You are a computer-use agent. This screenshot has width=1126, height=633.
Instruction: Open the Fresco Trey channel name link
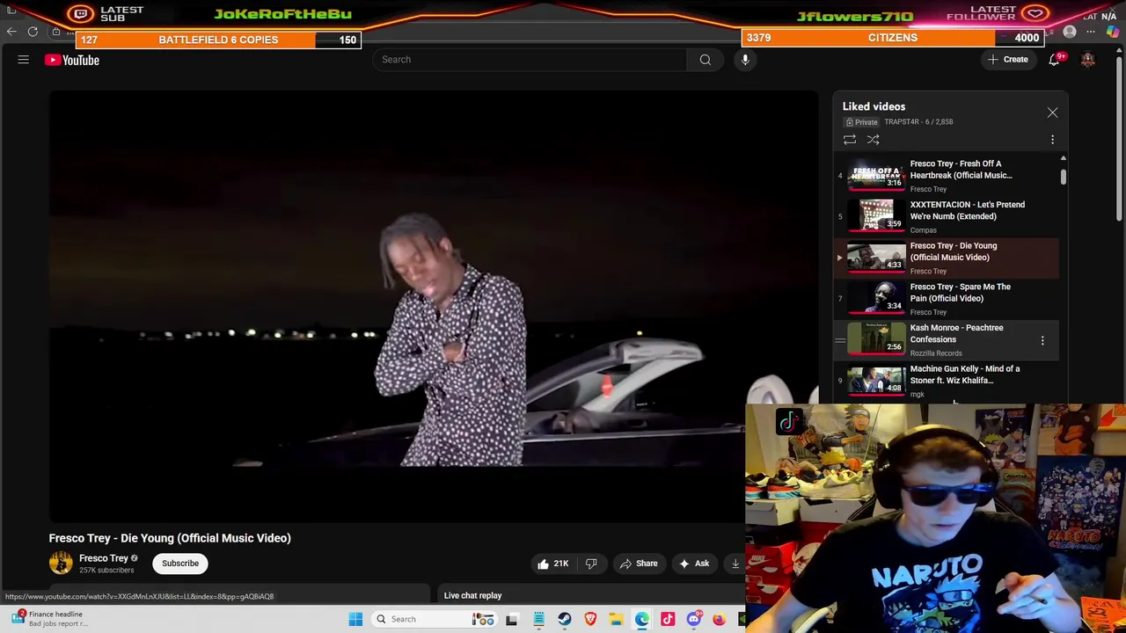click(104, 558)
